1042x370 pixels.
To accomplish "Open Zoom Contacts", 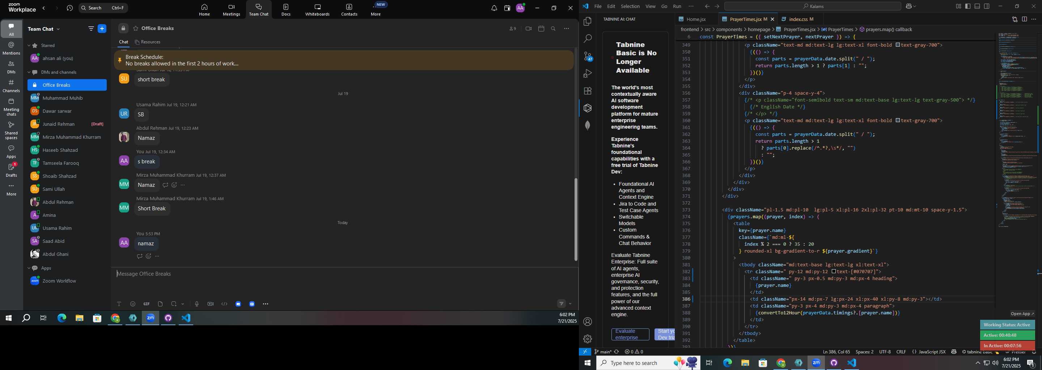I will (x=349, y=10).
